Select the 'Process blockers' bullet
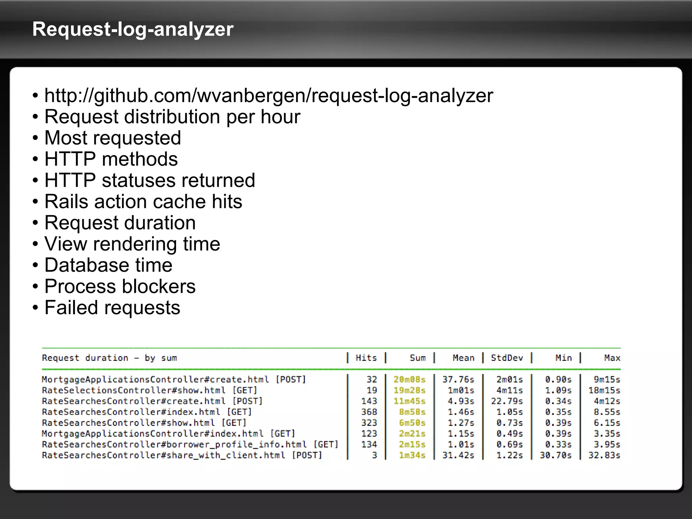The height and width of the screenshot is (519, 692). pyautogui.click(x=120, y=287)
